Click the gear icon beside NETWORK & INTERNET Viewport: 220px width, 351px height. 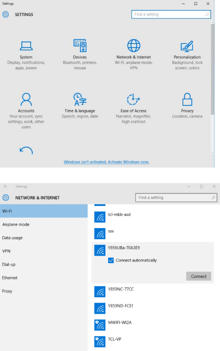coord(6,198)
